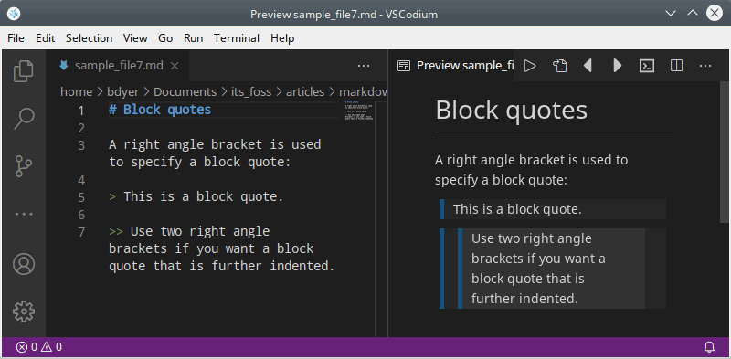This screenshot has height=359, width=731.
Task: Click the terminal panel icon in preview toolbar
Action: pos(647,66)
